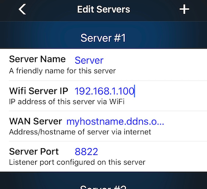Tap the truncated myhostname.ddns.o... text

(x=115, y=121)
